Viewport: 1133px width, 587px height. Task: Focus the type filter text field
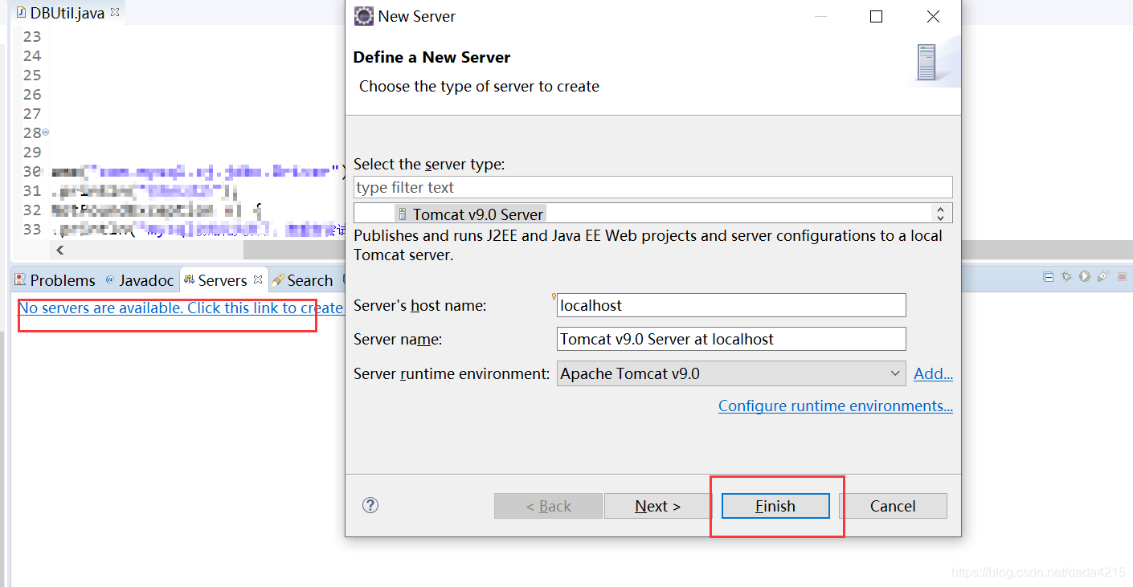(x=653, y=187)
